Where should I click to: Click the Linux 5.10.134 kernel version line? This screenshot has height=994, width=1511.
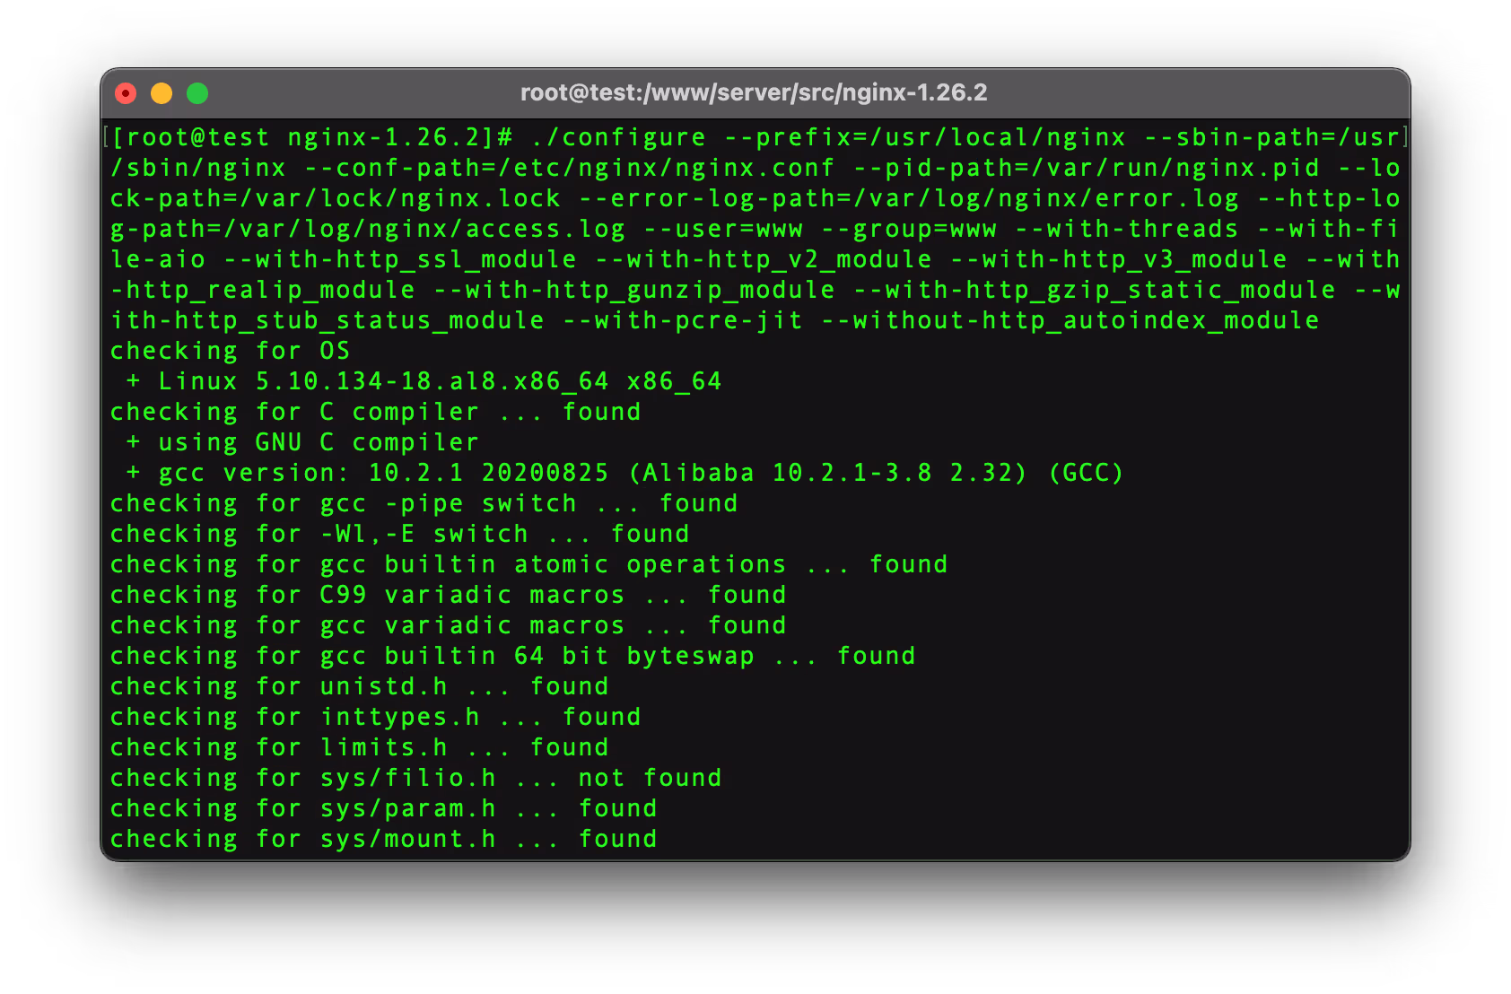click(x=424, y=381)
